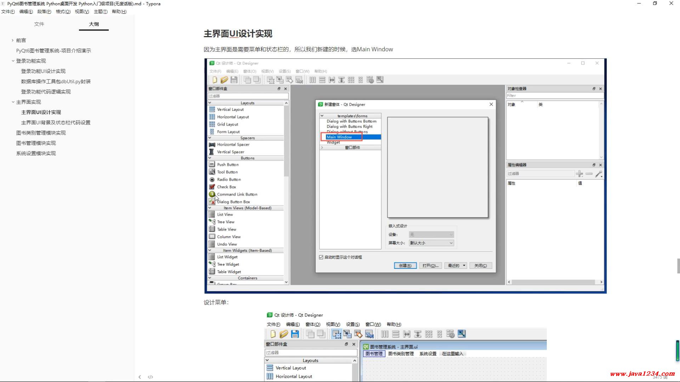The width and height of the screenshot is (680, 382).
Task: Click Command Link Button icon in widget box image
Action: (x=212, y=194)
